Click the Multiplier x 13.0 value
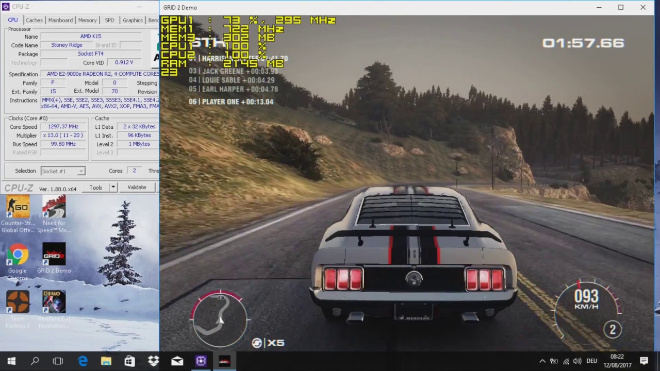660x371 pixels. (x=63, y=136)
